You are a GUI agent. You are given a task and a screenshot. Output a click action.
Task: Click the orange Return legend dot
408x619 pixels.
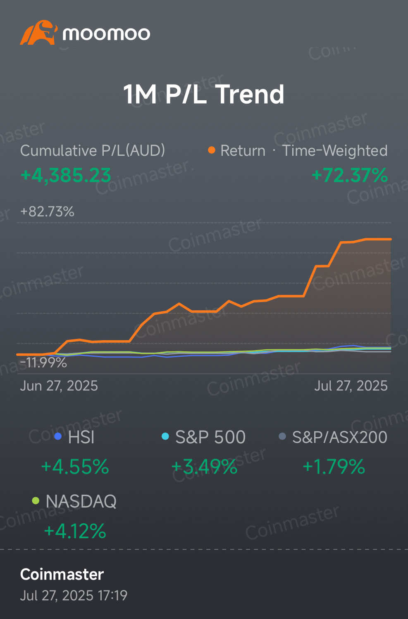pyautogui.click(x=212, y=150)
